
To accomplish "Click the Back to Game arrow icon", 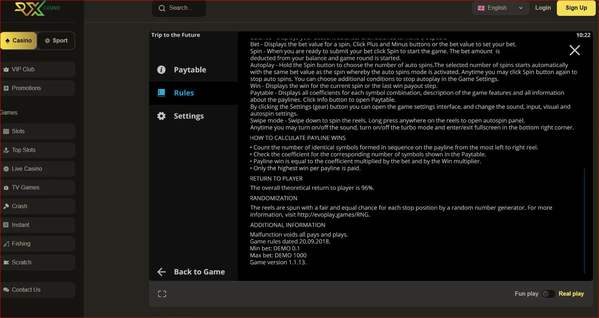I will pos(162,272).
